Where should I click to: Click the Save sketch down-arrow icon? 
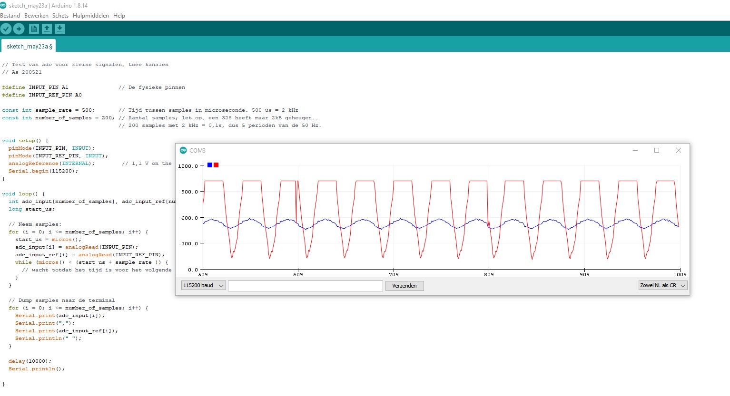point(59,29)
